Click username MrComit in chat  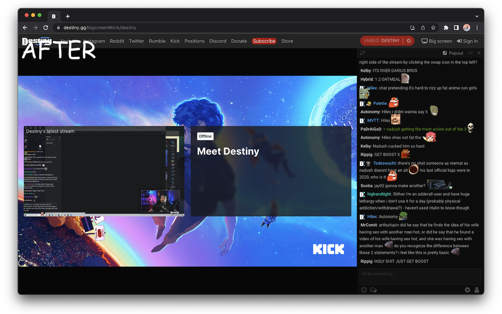click(x=369, y=225)
